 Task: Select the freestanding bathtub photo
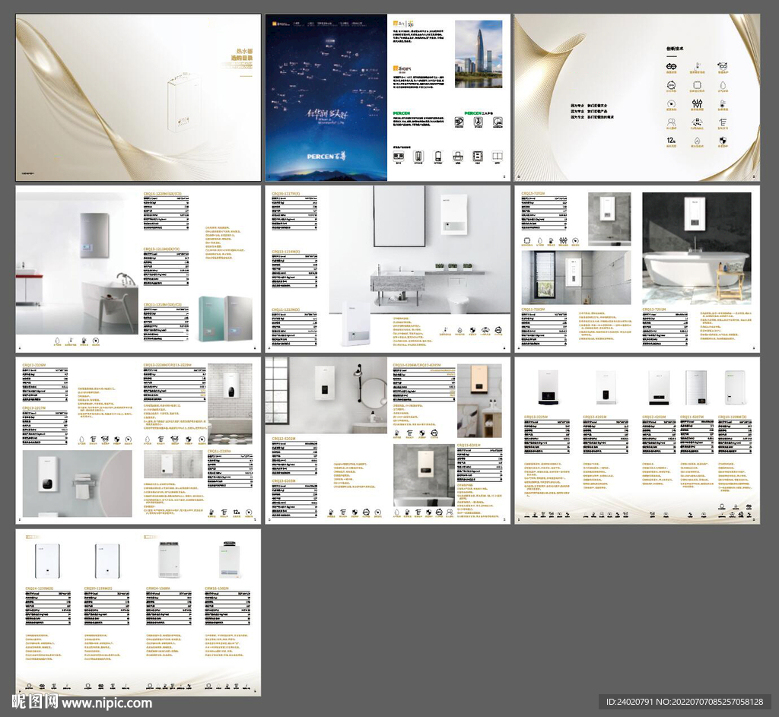pos(696,248)
